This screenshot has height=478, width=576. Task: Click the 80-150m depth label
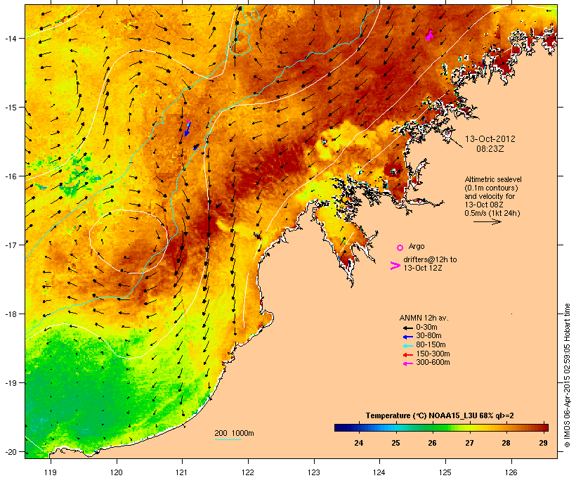point(431,344)
